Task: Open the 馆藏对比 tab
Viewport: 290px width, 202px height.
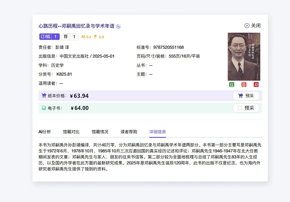Action: [71, 132]
